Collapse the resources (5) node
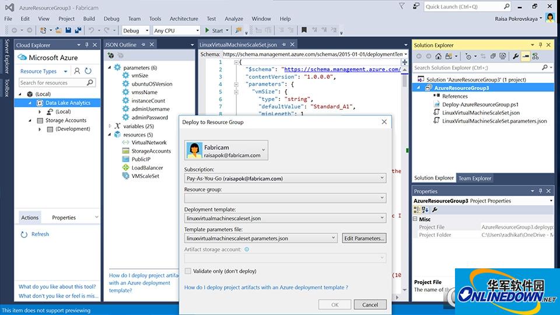 [x=110, y=135]
